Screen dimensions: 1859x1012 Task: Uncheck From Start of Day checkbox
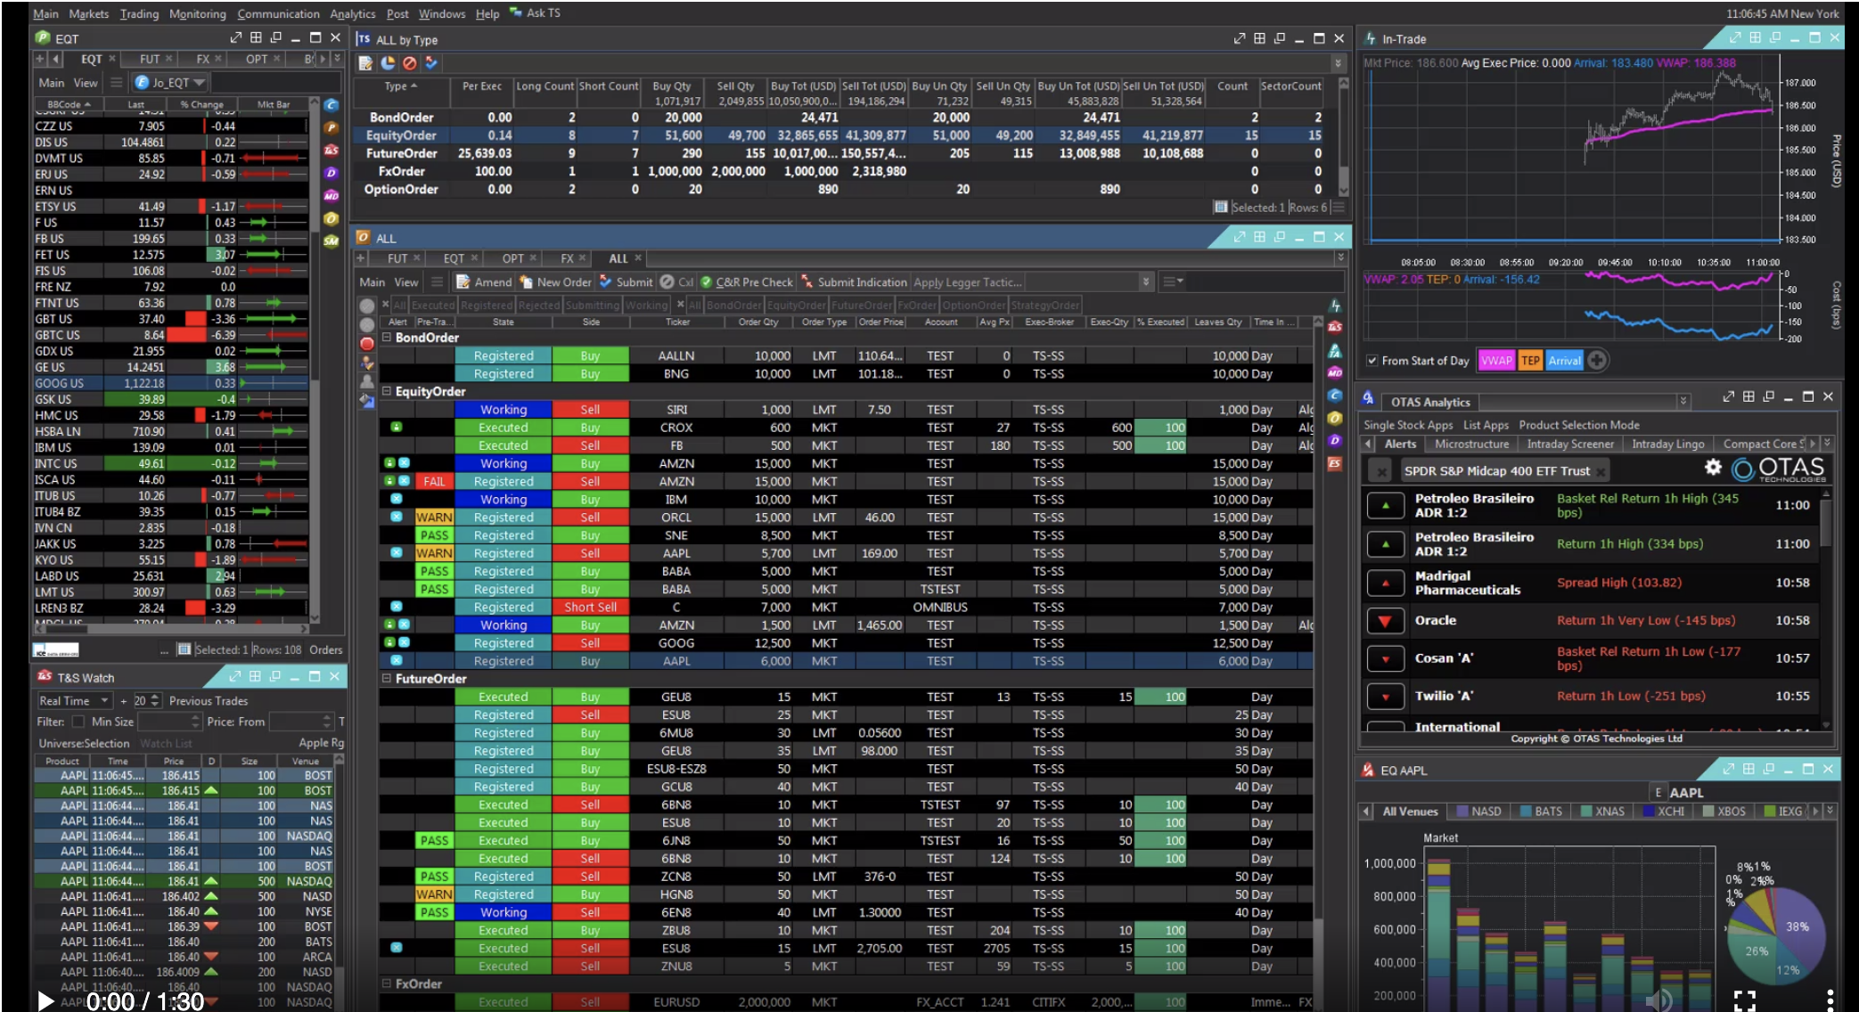1372,361
